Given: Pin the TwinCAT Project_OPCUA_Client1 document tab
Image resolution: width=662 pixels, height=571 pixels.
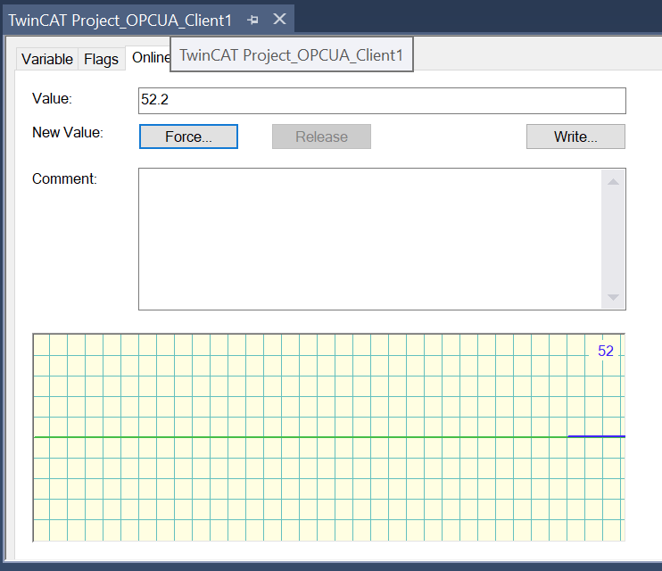Looking at the screenshot, I should tap(252, 20).
